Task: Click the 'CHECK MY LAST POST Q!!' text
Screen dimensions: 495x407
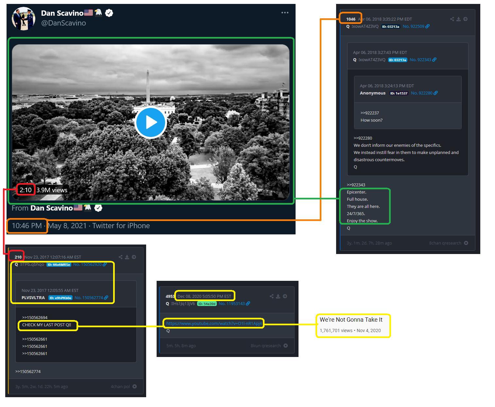Action: point(46,325)
